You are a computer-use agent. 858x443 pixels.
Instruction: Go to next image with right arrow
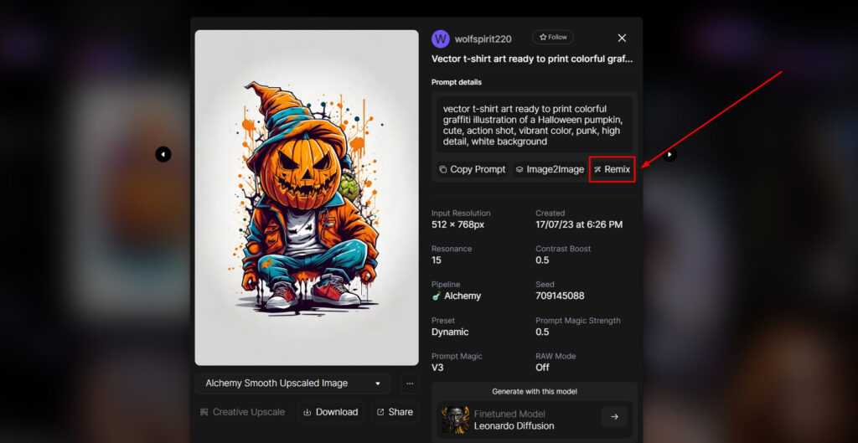point(669,154)
